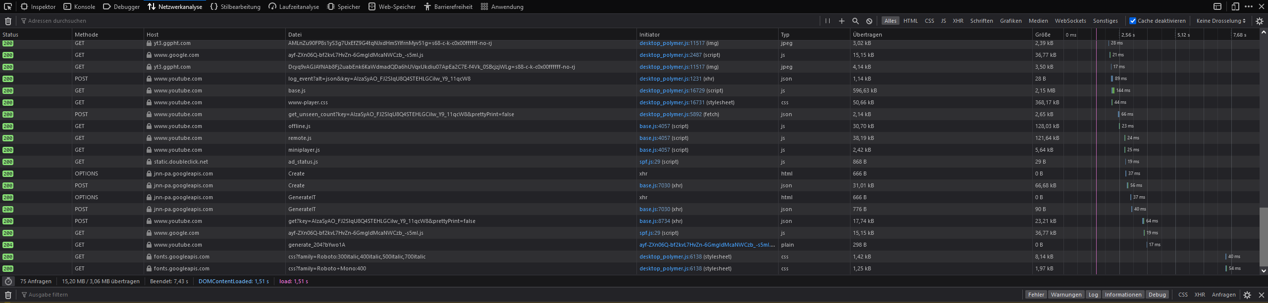Open desktop_polymer.js:5892 initiator link
Viewport: 1268px width, 303px height.
[x=670, y=114]
